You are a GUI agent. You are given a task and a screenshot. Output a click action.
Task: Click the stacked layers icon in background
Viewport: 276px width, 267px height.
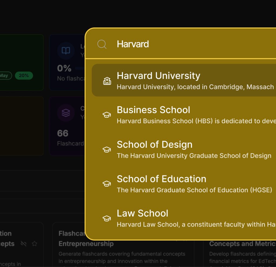coord(66,113)
